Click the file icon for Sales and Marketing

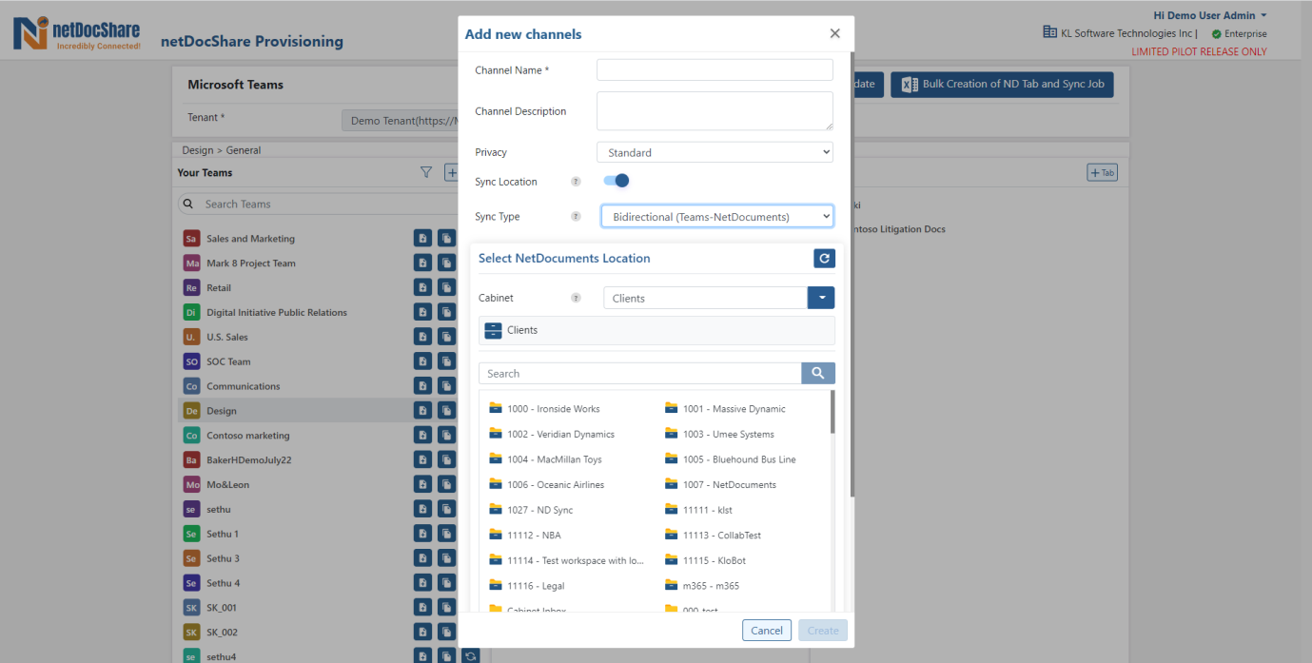(422, 239)
